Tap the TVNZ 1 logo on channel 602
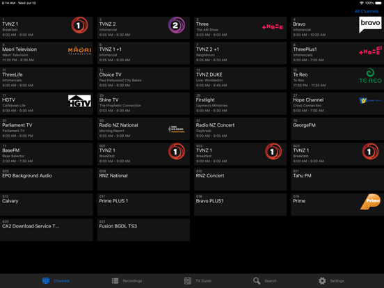384x288 pixels. [273, 152]
